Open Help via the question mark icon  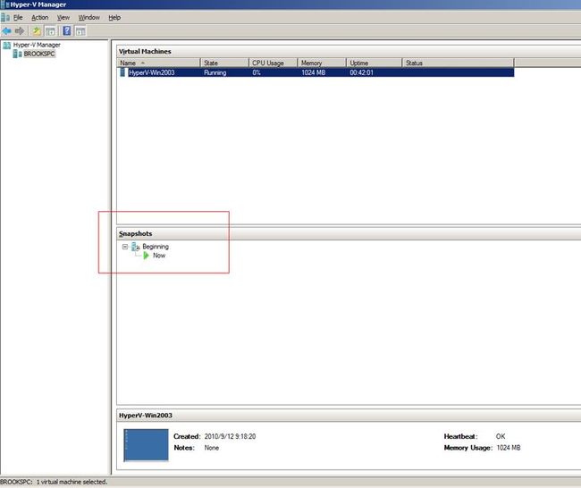pyautogui.click(x=67, y=30)
